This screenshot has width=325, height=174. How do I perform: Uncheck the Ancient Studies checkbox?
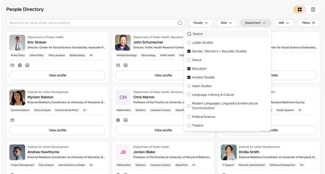189,77
